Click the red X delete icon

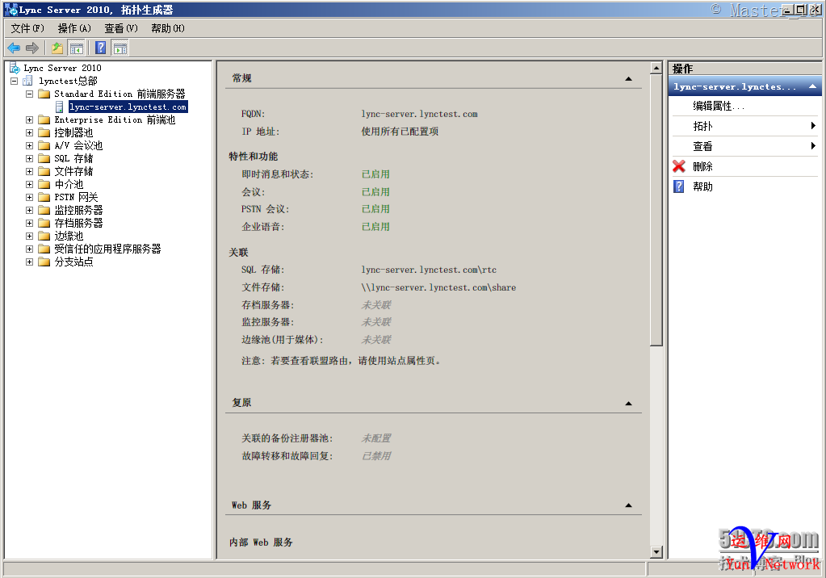click(x=679, y=166)
